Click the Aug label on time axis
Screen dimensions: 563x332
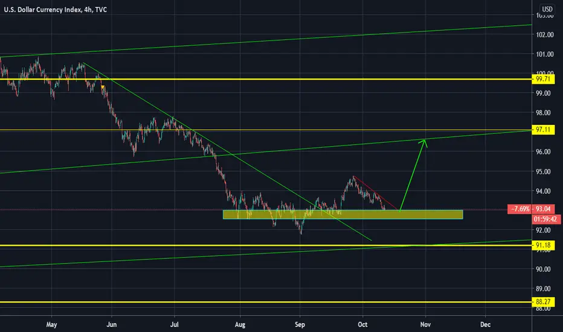[240, 325]
